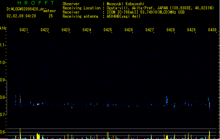Click the 0421 time marker
Screen dimensions: 220x139
pos(24,30)
